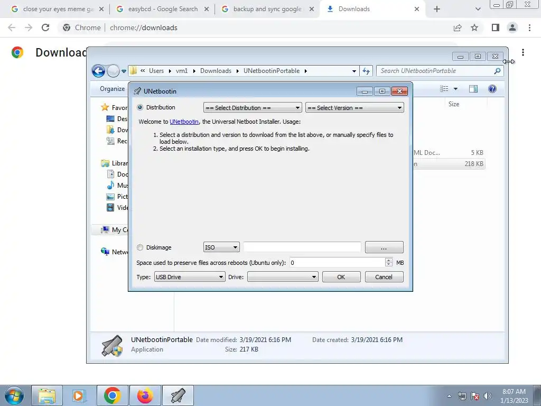The width and height of the screenshot is (541, 406).
Task: Click the Pictures library icon
Action: [x=110, y=197]
